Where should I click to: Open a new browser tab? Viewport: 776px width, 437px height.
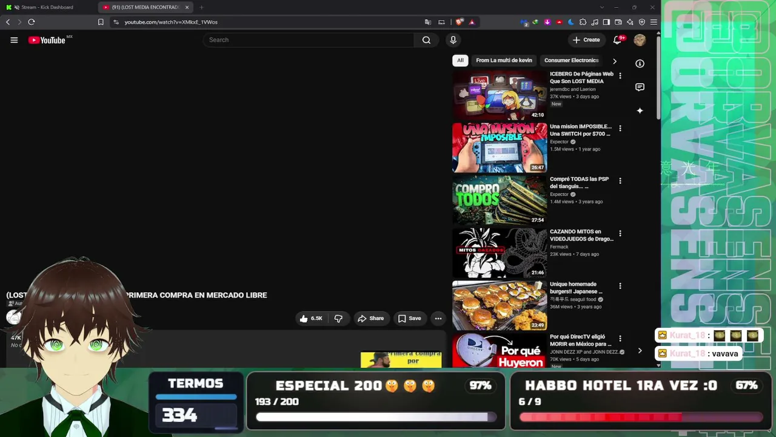click(201, 7)
